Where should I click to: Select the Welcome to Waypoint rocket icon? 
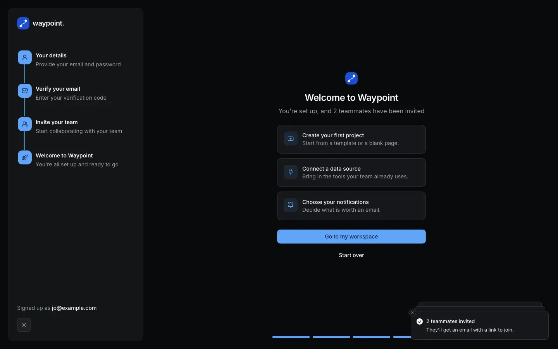[x=25, y=157]
